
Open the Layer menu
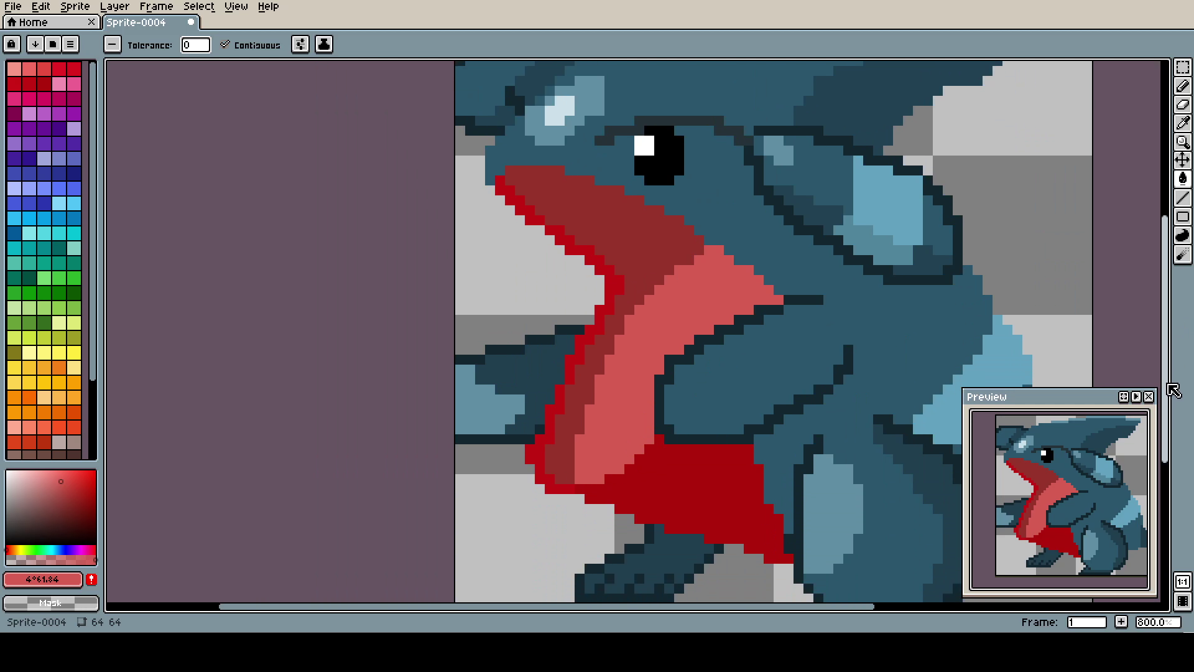coord(114,6)
